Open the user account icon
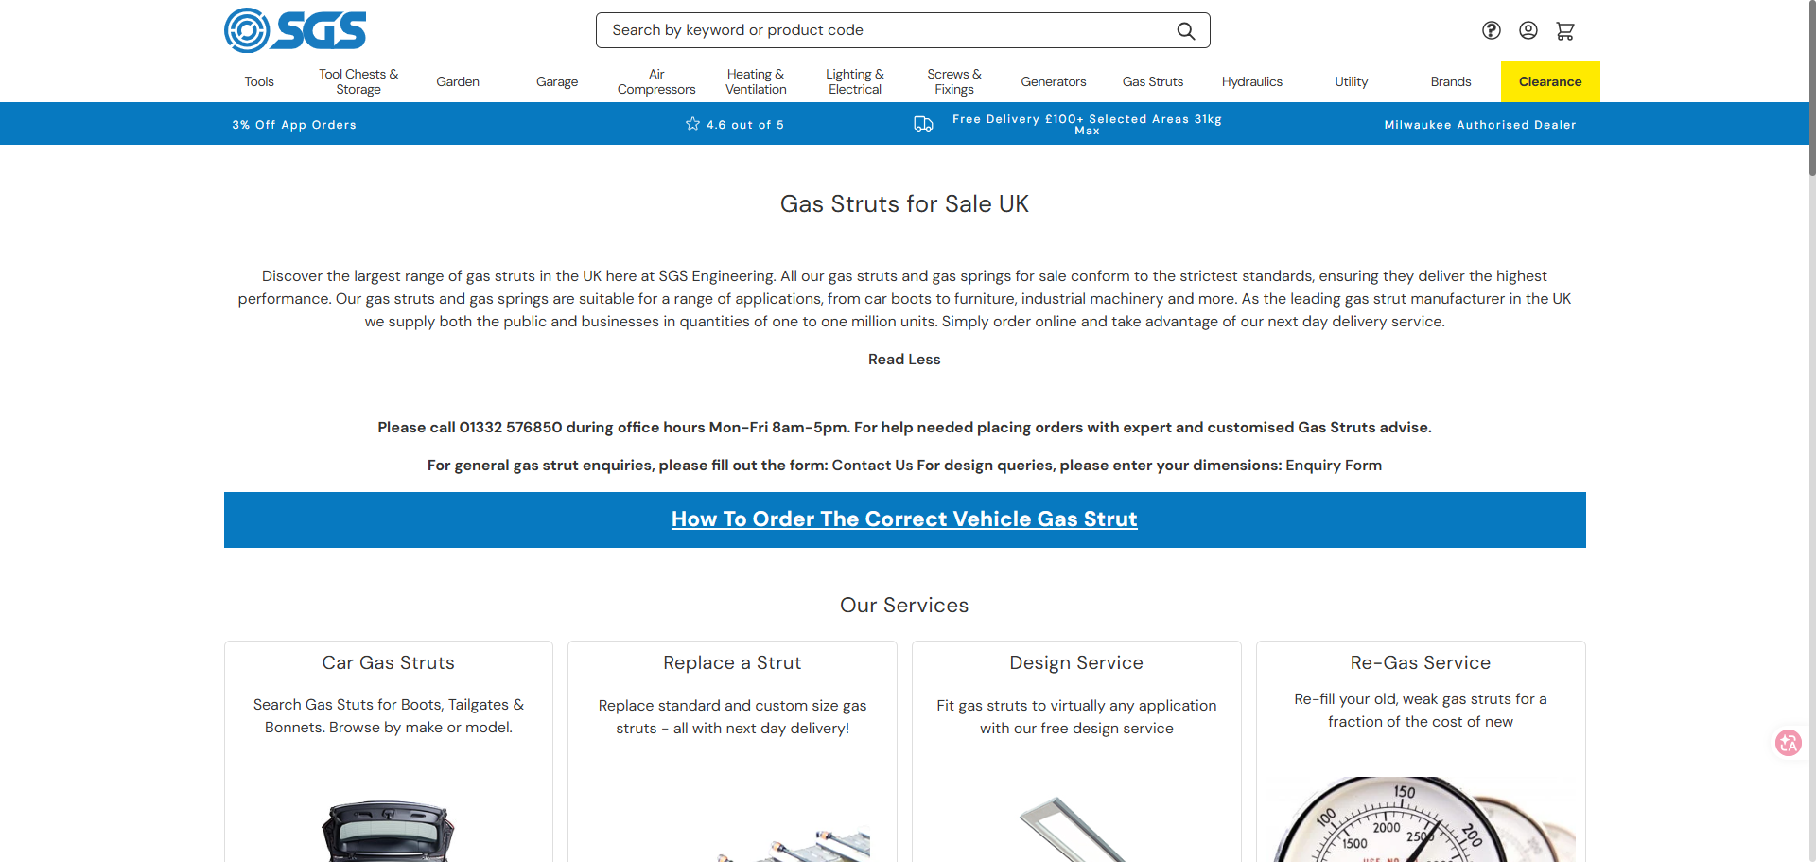 (x=1528, y=30)
